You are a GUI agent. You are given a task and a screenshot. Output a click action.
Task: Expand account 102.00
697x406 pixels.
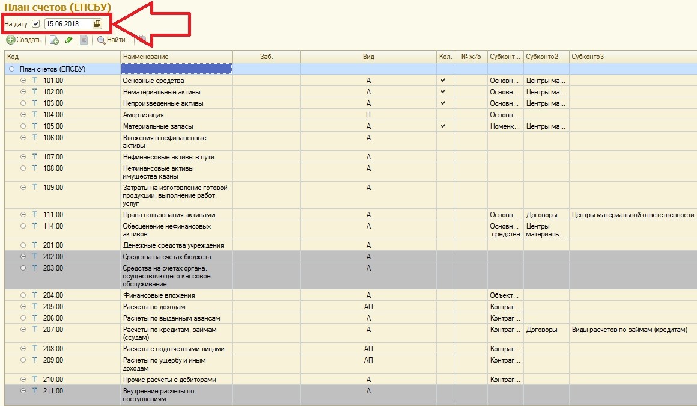coord(23,91)
